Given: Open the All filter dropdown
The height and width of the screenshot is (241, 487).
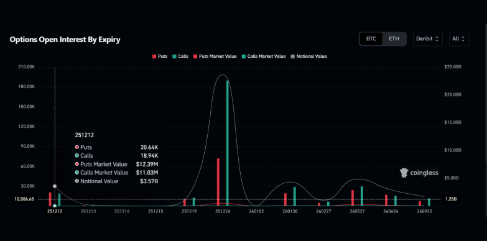Looking at the screenshot, I should click(x=459, y=39).
